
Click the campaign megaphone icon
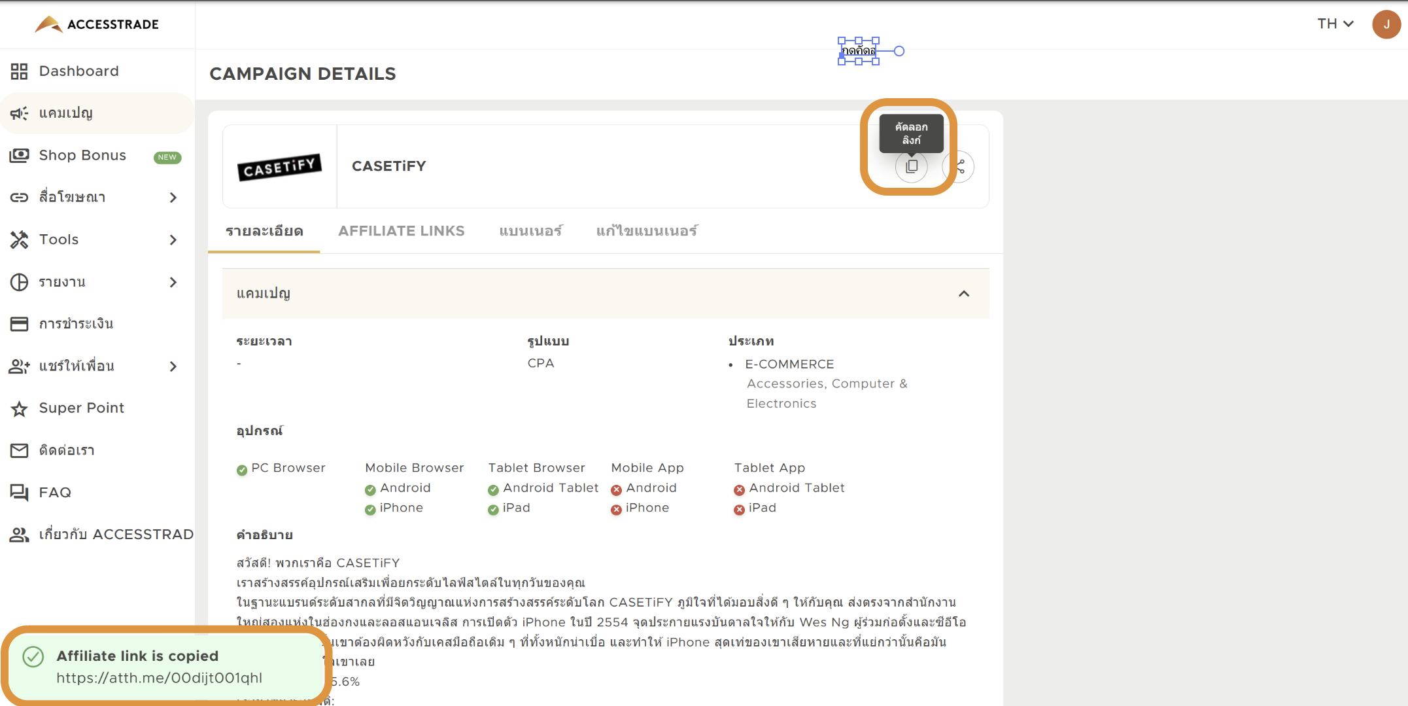[x=19, y=113]
